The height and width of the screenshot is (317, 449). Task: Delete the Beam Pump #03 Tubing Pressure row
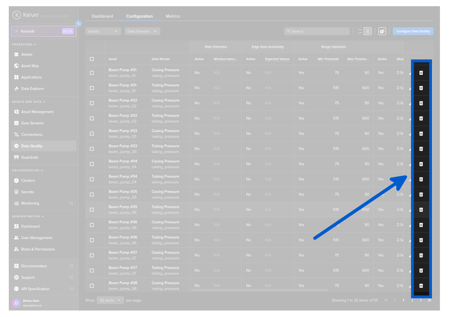click(421, 149)
